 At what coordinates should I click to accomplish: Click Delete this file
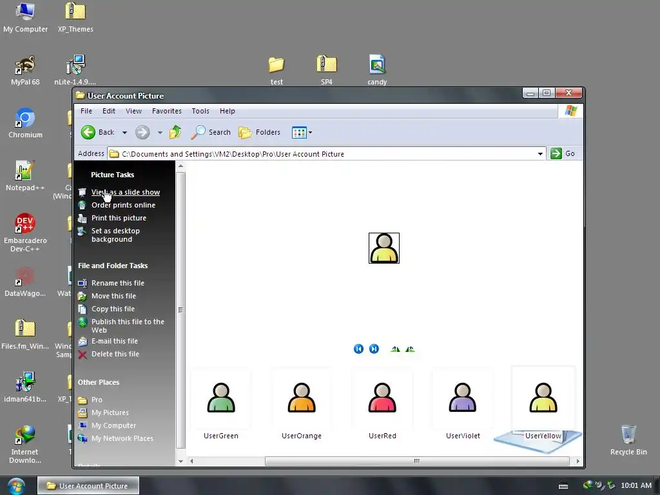point(115,354)
